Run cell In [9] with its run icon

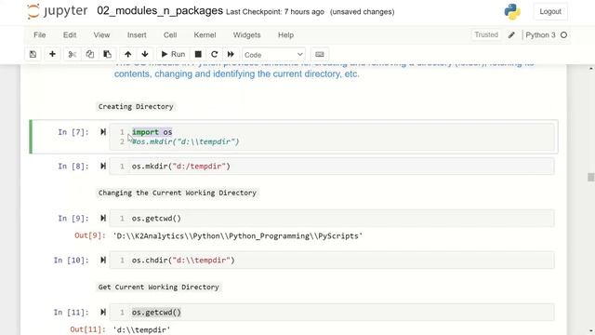(103, 218)
